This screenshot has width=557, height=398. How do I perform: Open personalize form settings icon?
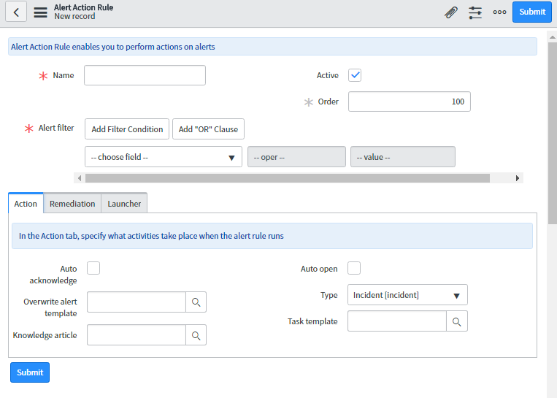[475, 12]
